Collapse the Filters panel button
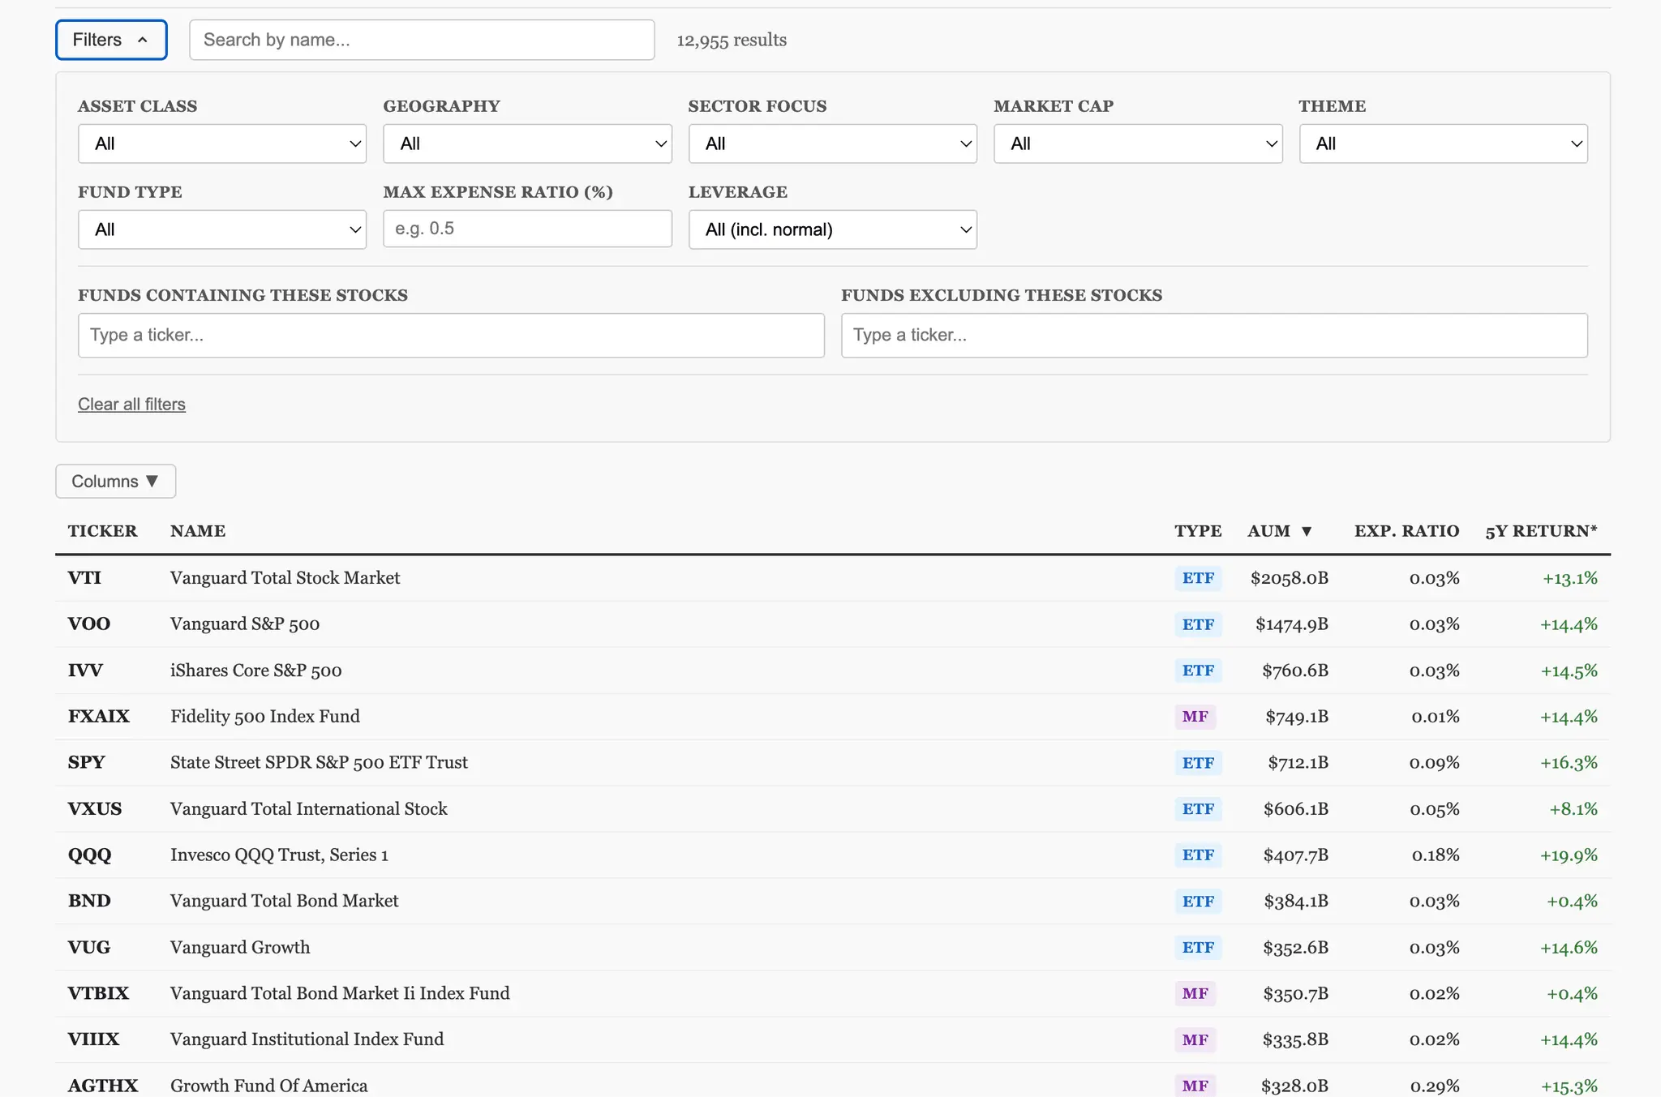Screen dimensions: 1661x1097 [111, 40]
